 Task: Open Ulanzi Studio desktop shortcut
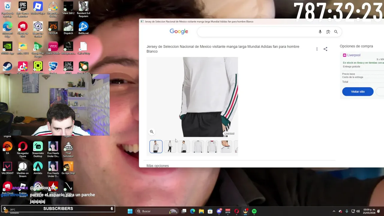pyautogui.click(x=53, y=48)
